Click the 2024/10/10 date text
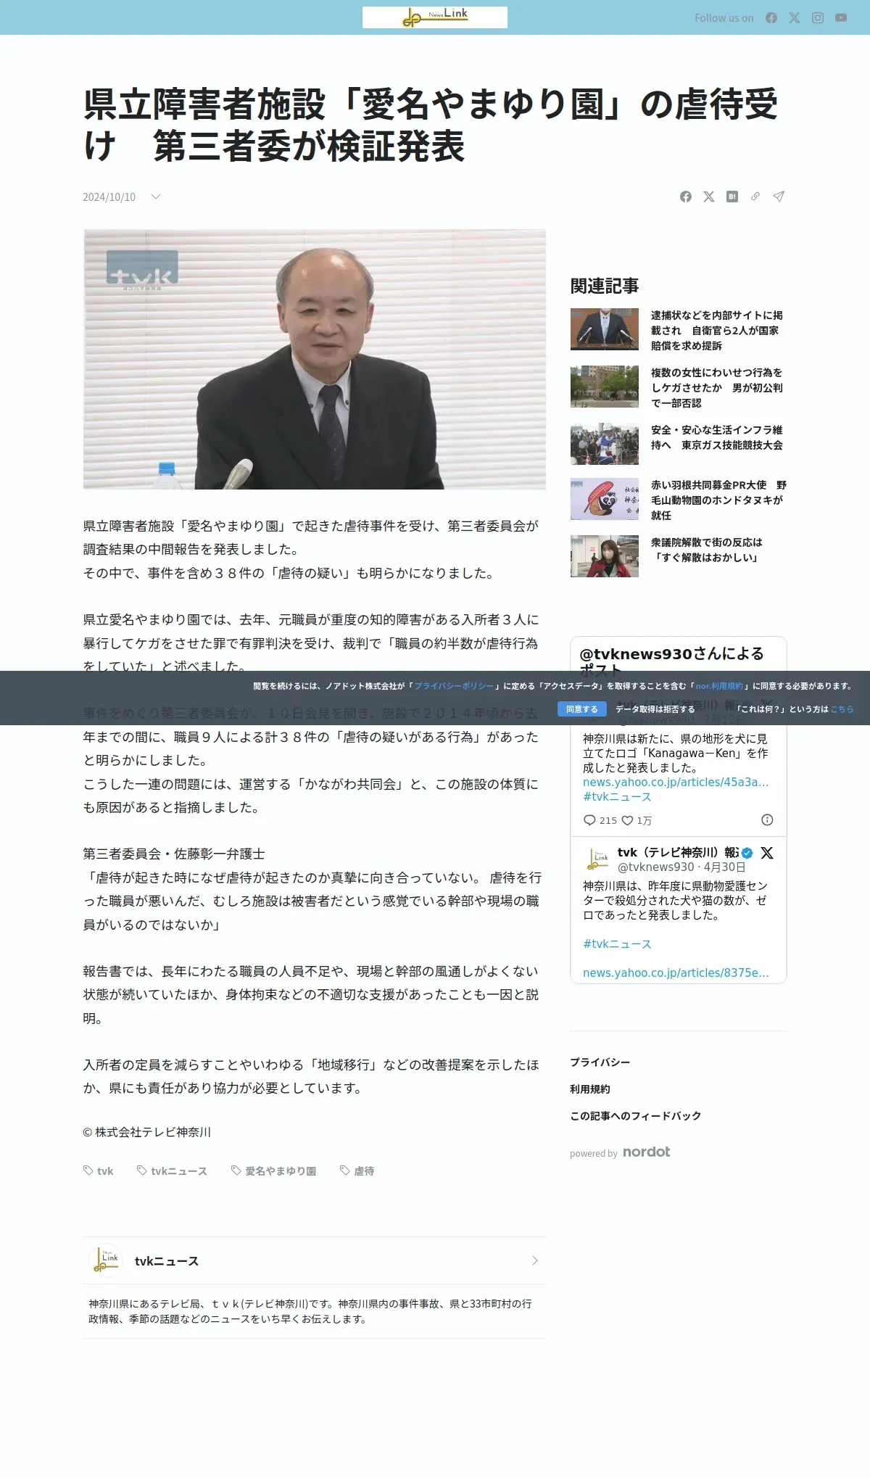This screenshot has height=1478, width=870. click(x=109, y=197)
